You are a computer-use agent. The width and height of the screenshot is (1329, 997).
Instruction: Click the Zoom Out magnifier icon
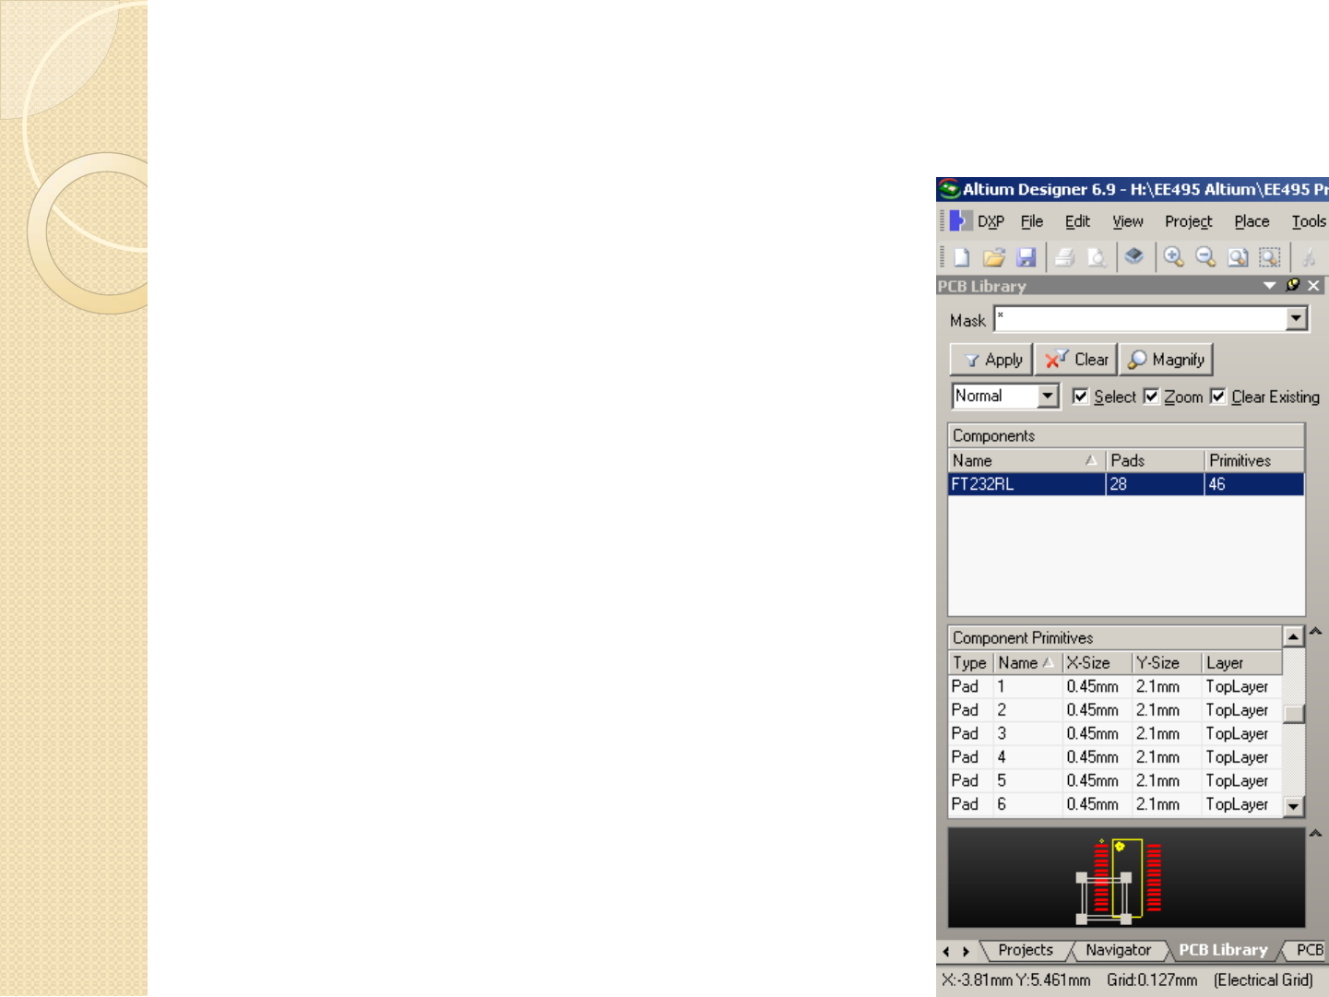tap(1205, 257)
